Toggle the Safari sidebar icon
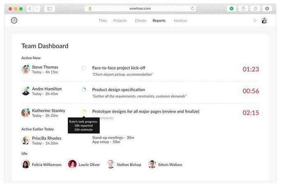The height and width of the screenshot is (185, 281). pyautogui.click(x=49, y=8)
